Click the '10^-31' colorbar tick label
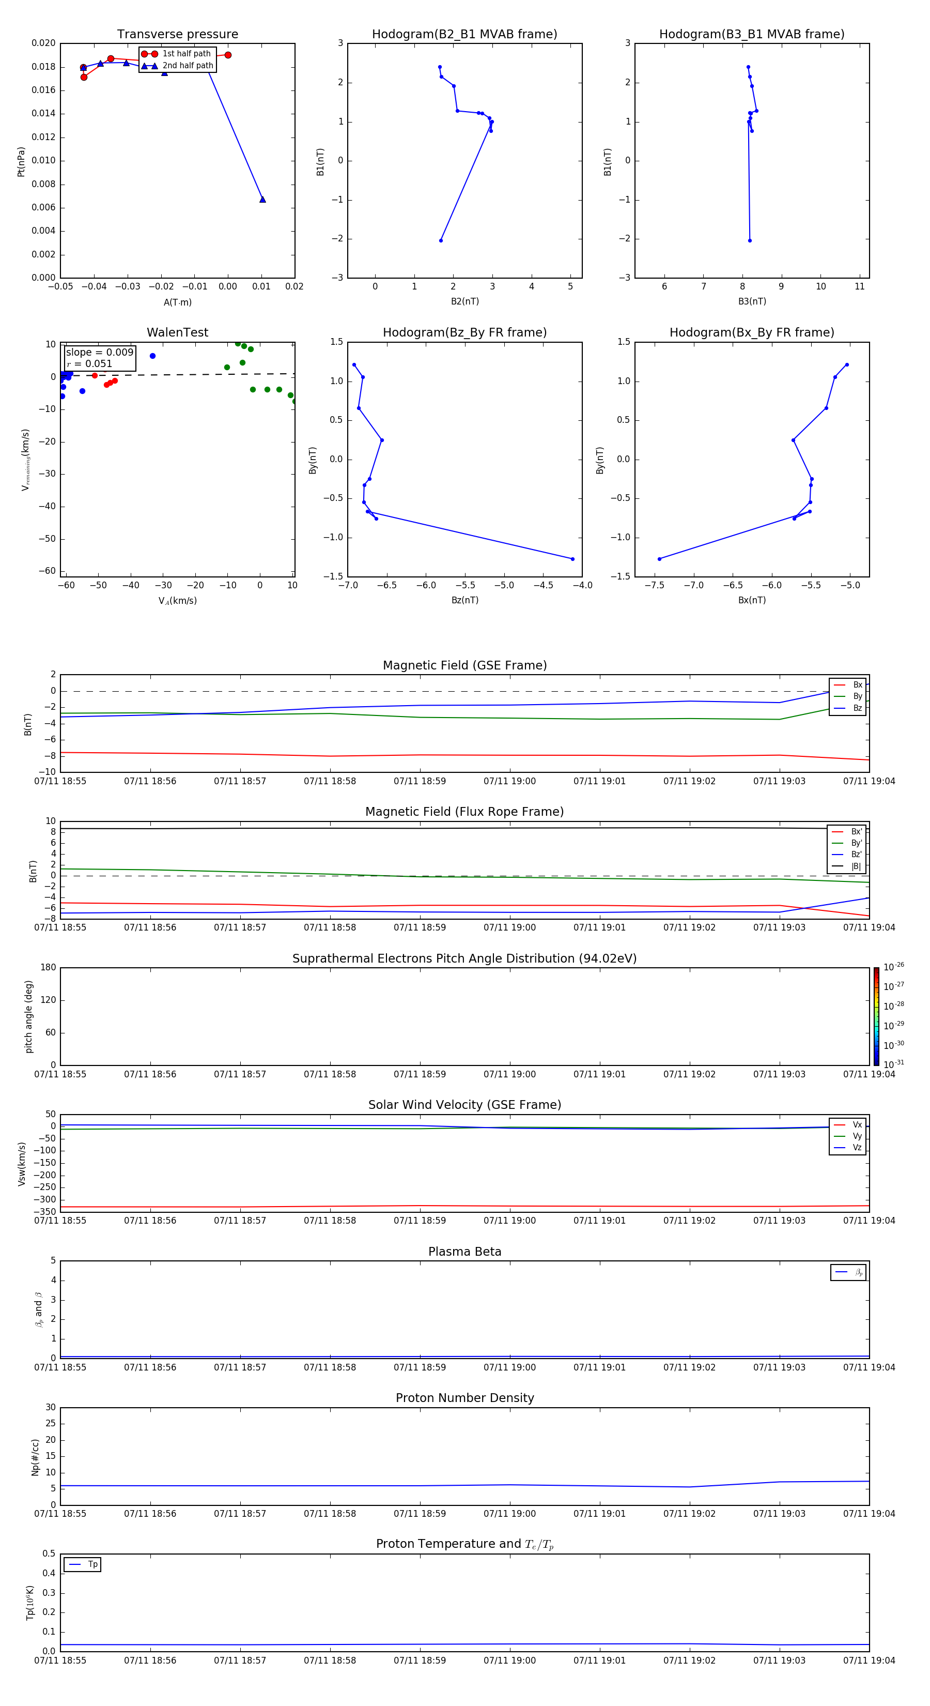This screenshot has height=1706, width=930. coord(894,1064)
